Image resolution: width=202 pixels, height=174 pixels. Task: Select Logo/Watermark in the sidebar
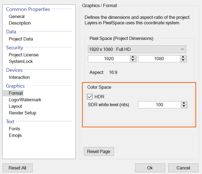pos(25,100)
